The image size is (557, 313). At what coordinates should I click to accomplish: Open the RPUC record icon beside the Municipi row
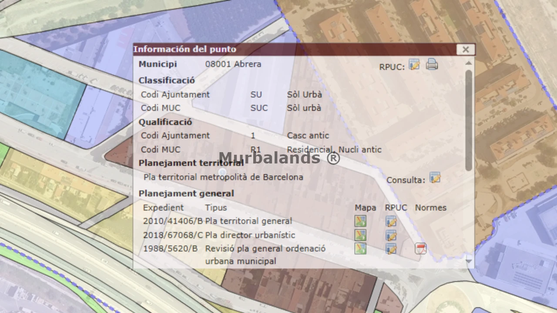tap(414, 65)
